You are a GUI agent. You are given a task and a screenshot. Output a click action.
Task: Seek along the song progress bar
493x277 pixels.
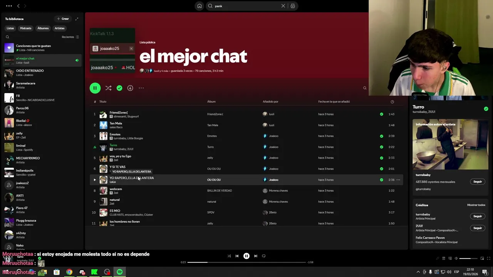(246, 262)
